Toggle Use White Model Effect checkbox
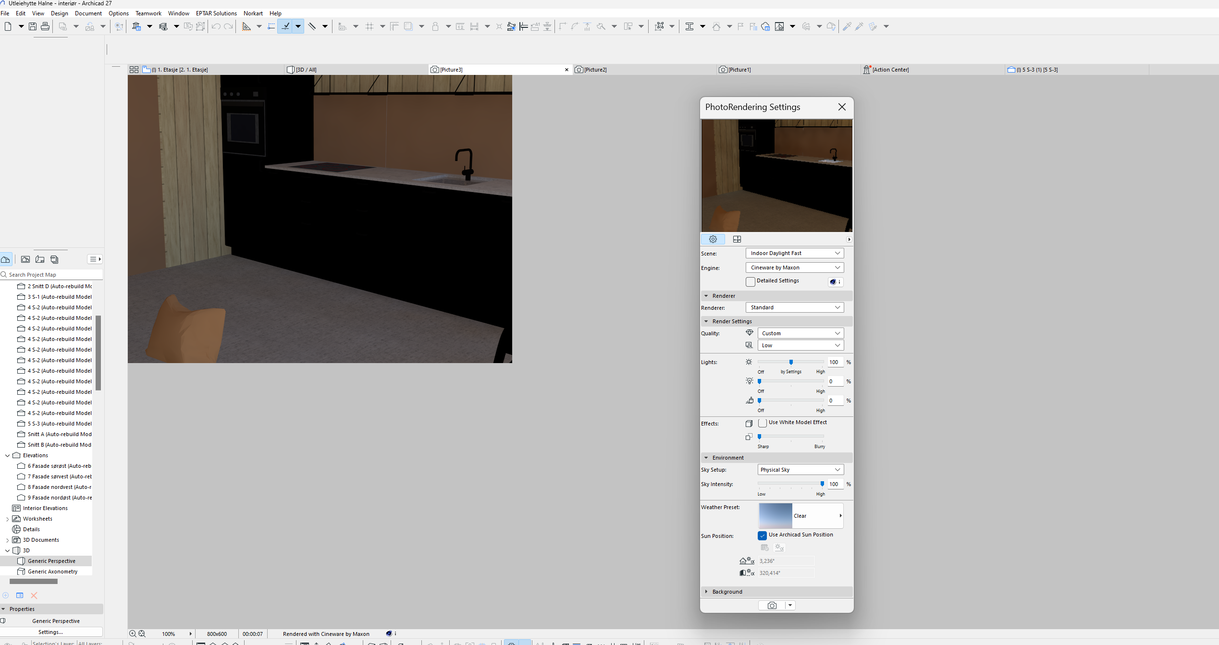1219x645 pixels. 763,423
